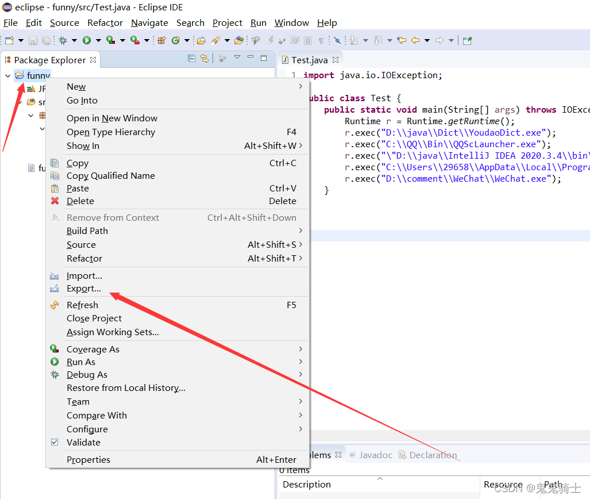Open the Build Path submenu
This screenshot has width=590, height=499.
click(x=177, y=231)
